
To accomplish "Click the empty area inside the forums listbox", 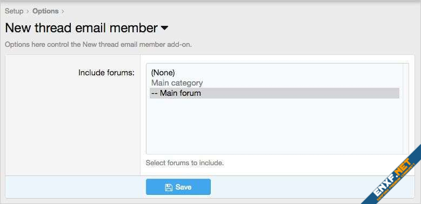I will click(x=275, y=125).
